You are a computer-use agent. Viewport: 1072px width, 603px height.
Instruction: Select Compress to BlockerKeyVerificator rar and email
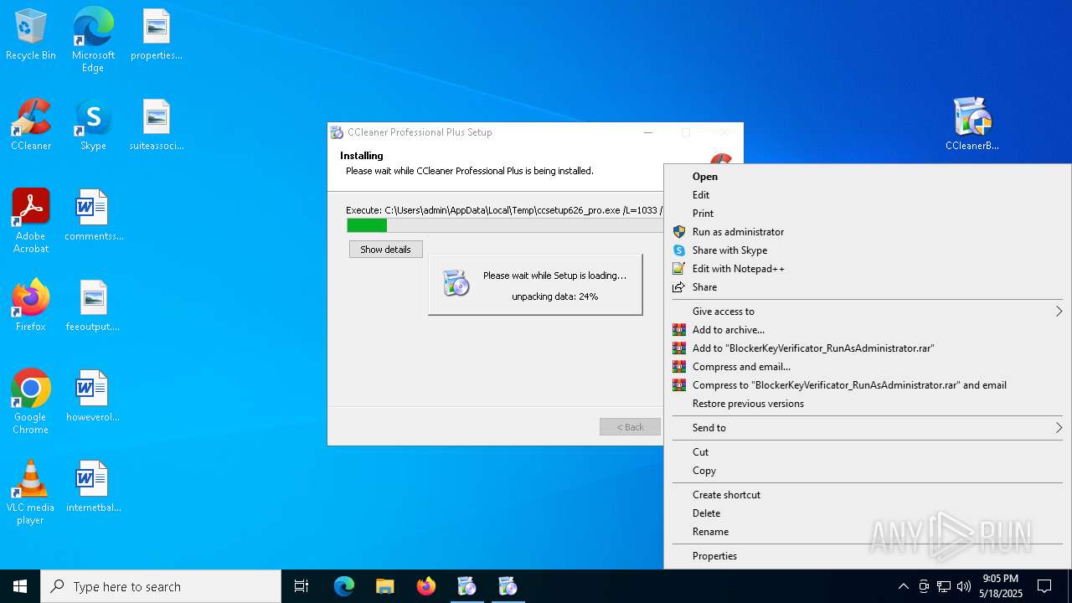click(867, 385)
